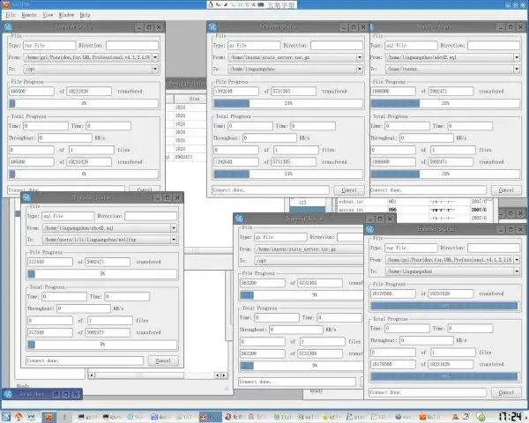Cancel the 99% tar file transfer
This screenshot has height=423, width=529.
506,392
